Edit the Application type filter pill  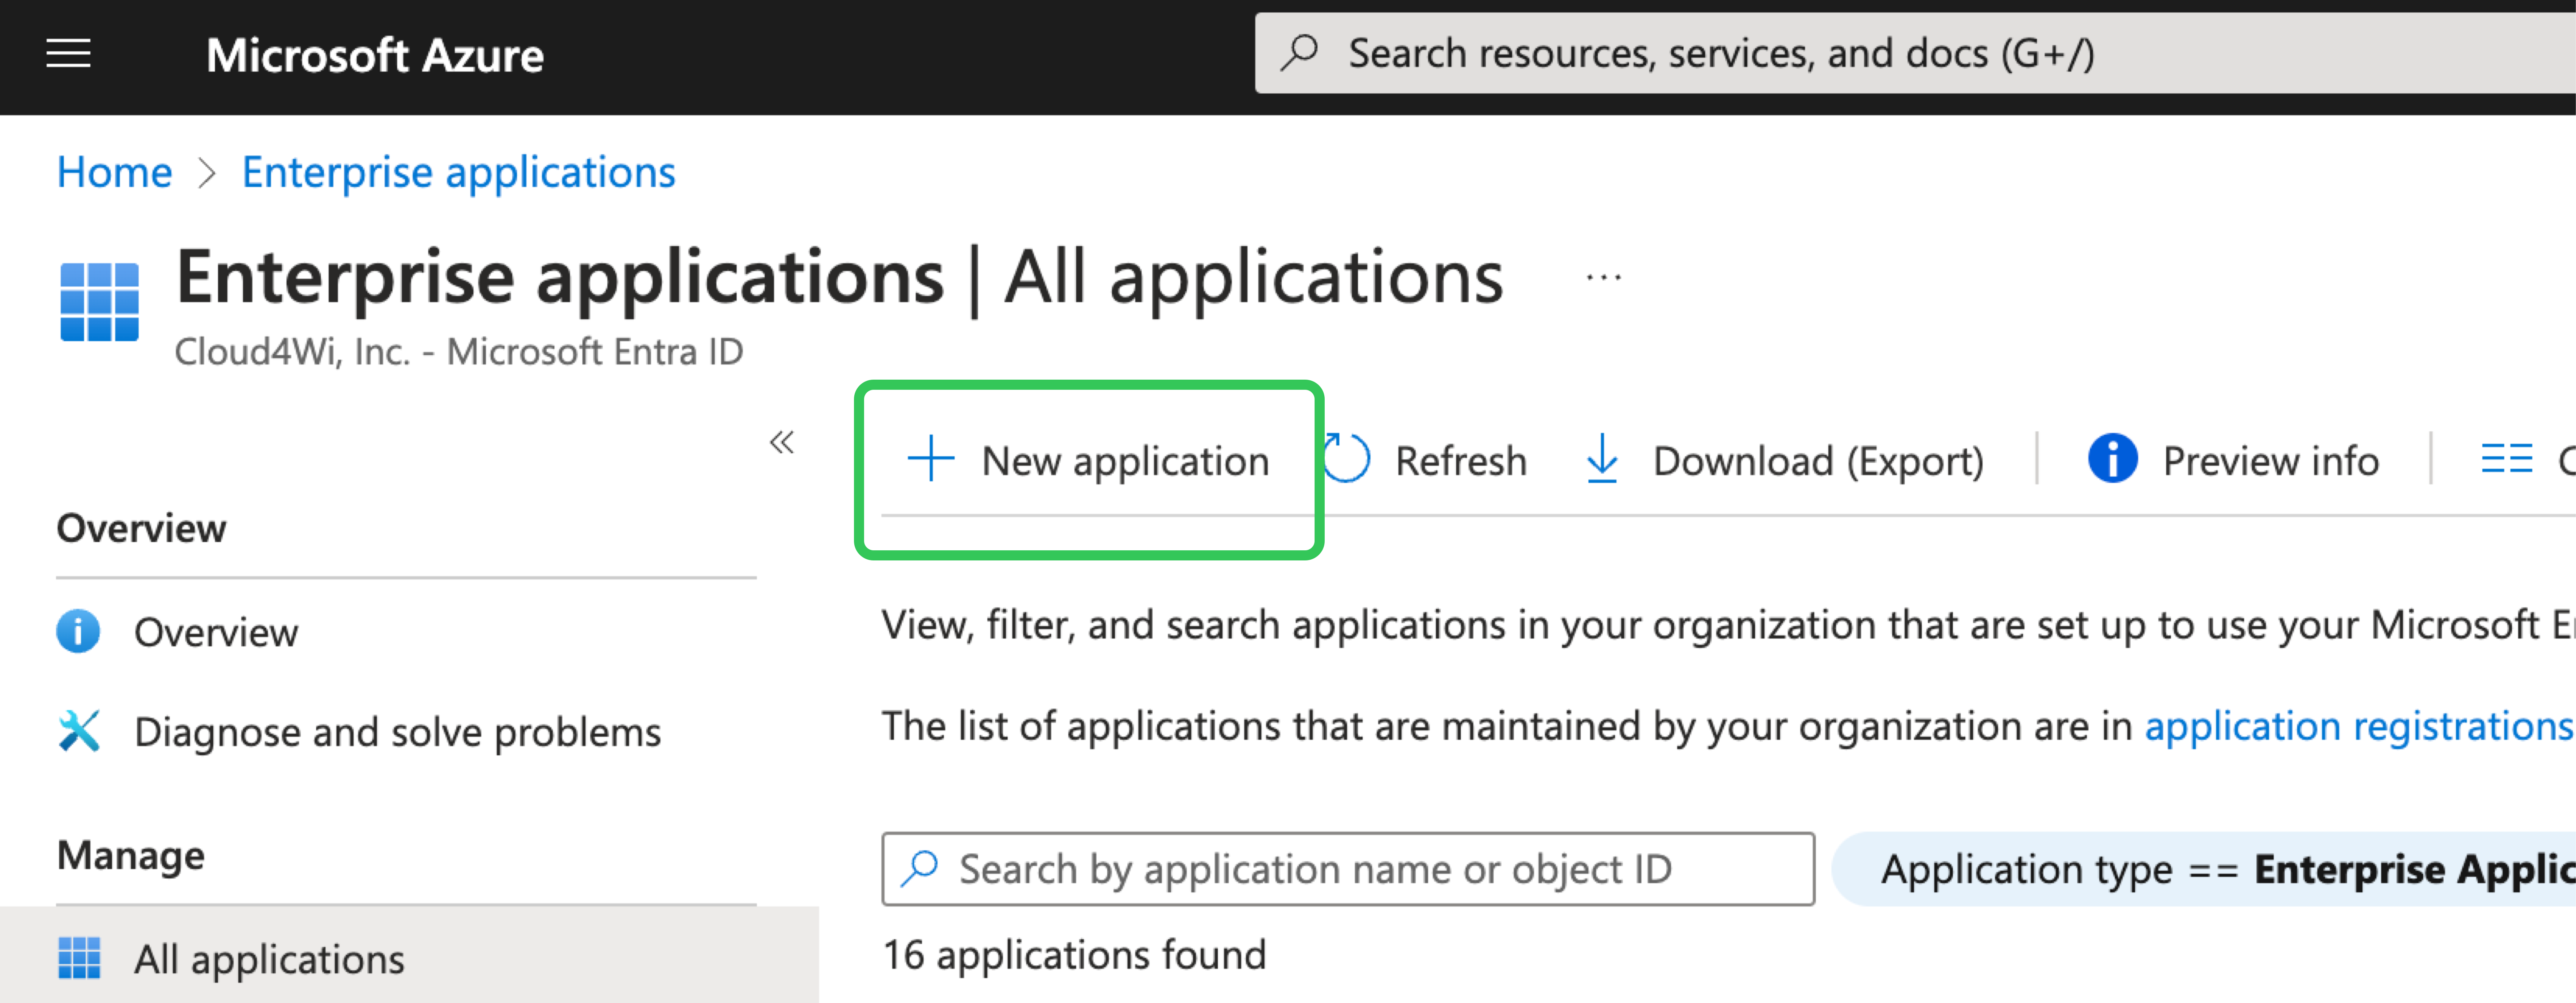pyautogui.click(x=2204, y=869)
